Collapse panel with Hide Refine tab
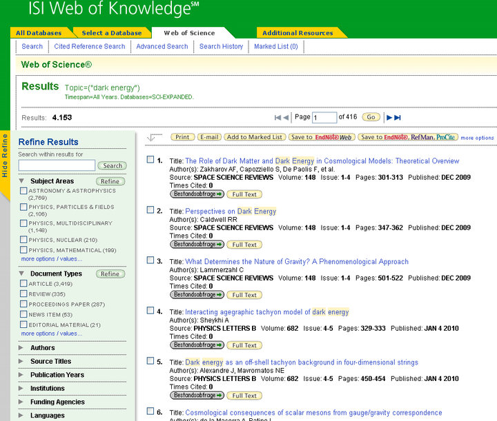 5,156
